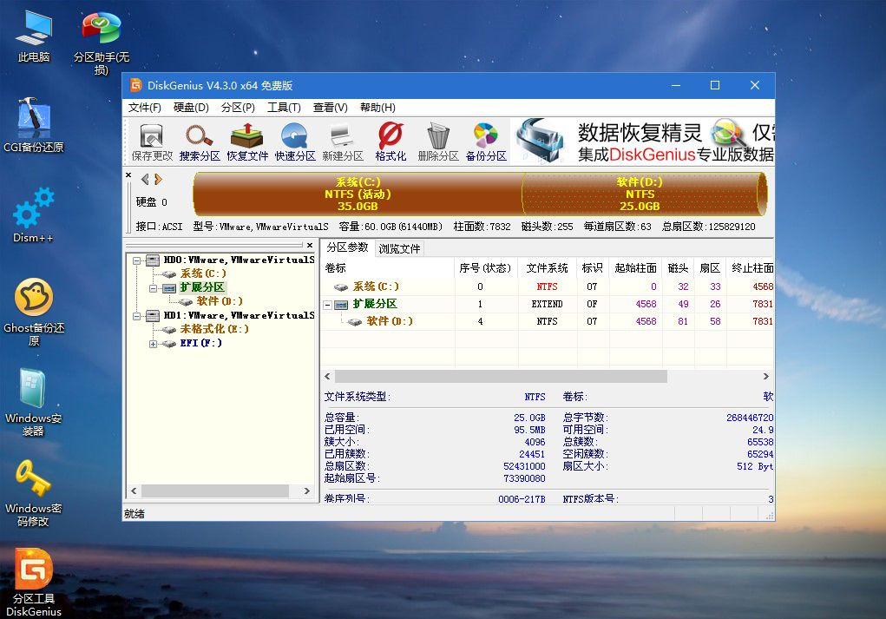The width and height of the screenshot is (886, 619).
Task: Switch to the 浏览文件 tab
Action: click(401, 248)
